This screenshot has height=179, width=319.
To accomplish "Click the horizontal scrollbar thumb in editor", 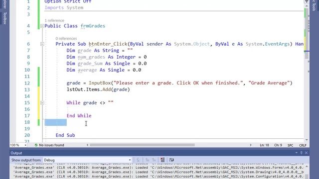I will tap(142, 145).
